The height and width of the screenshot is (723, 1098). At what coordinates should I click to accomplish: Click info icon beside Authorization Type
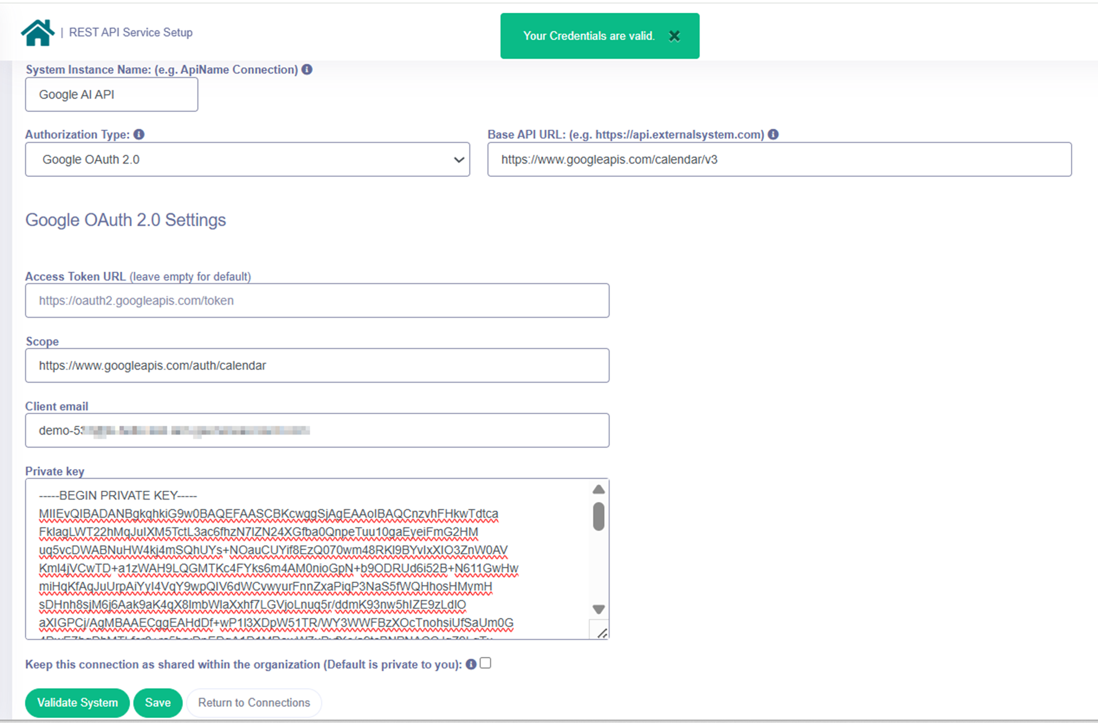[x=139, y=135]
